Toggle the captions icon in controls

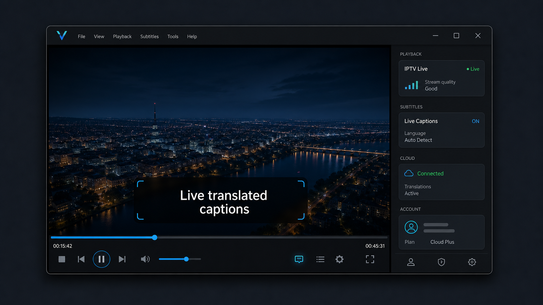(299, 259)
